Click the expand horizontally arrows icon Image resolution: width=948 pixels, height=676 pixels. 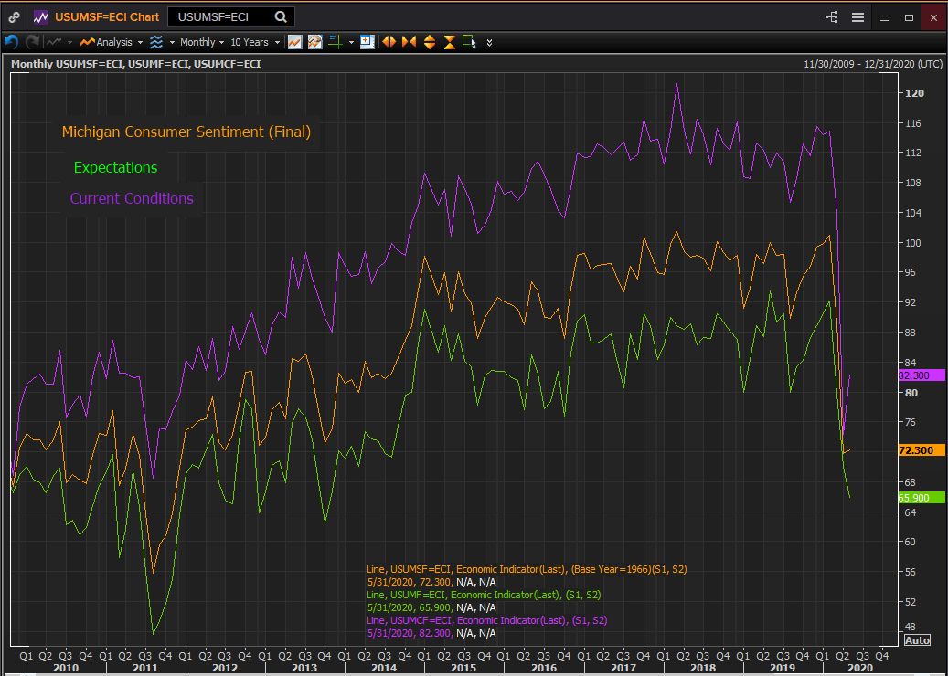pos(389,42)
